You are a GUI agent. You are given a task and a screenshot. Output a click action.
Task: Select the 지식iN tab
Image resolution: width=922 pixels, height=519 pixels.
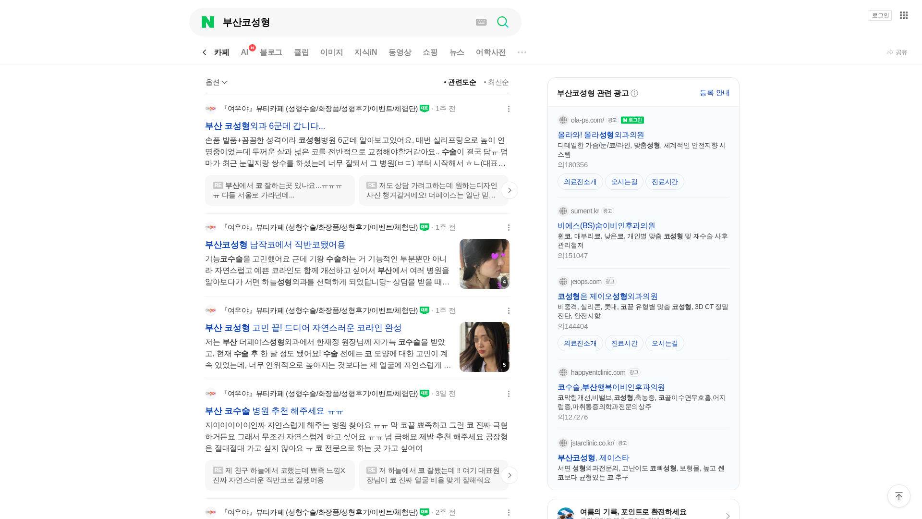tap(365, 52)
